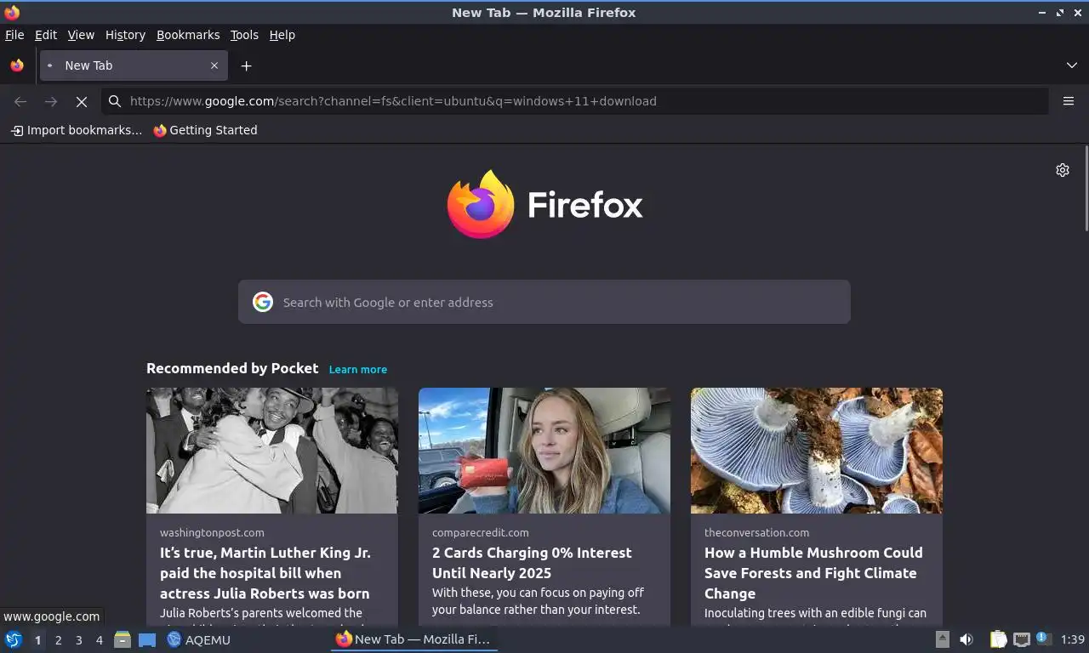Open the View menu
The height and width of the screenshot is (653, 1089).
pos(81,35)
